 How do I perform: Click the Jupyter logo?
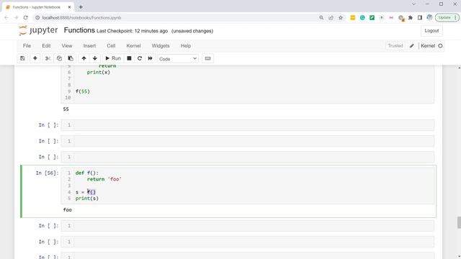point(38,30)
